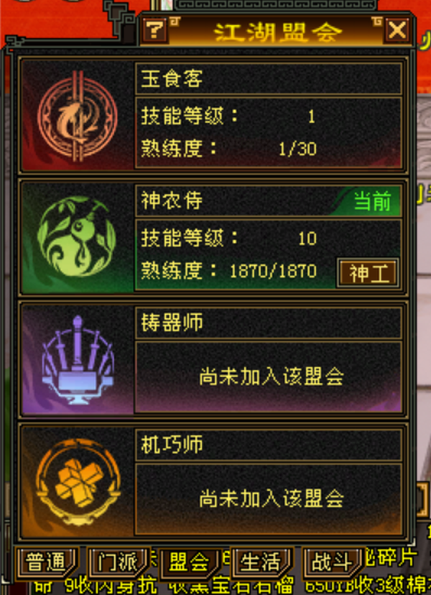The height and width of the screenshot is (595, 431).
Task: Click the 铸器师 title bar
Action: point(268,323)
